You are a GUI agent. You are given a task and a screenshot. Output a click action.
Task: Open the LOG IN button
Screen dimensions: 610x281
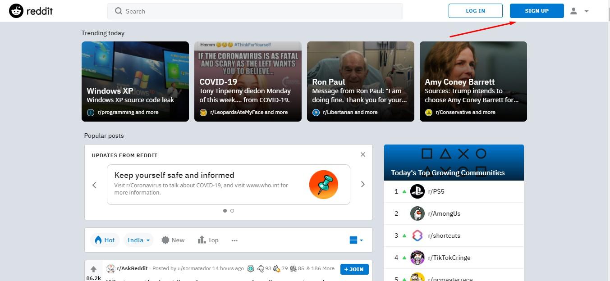(476, 11)
